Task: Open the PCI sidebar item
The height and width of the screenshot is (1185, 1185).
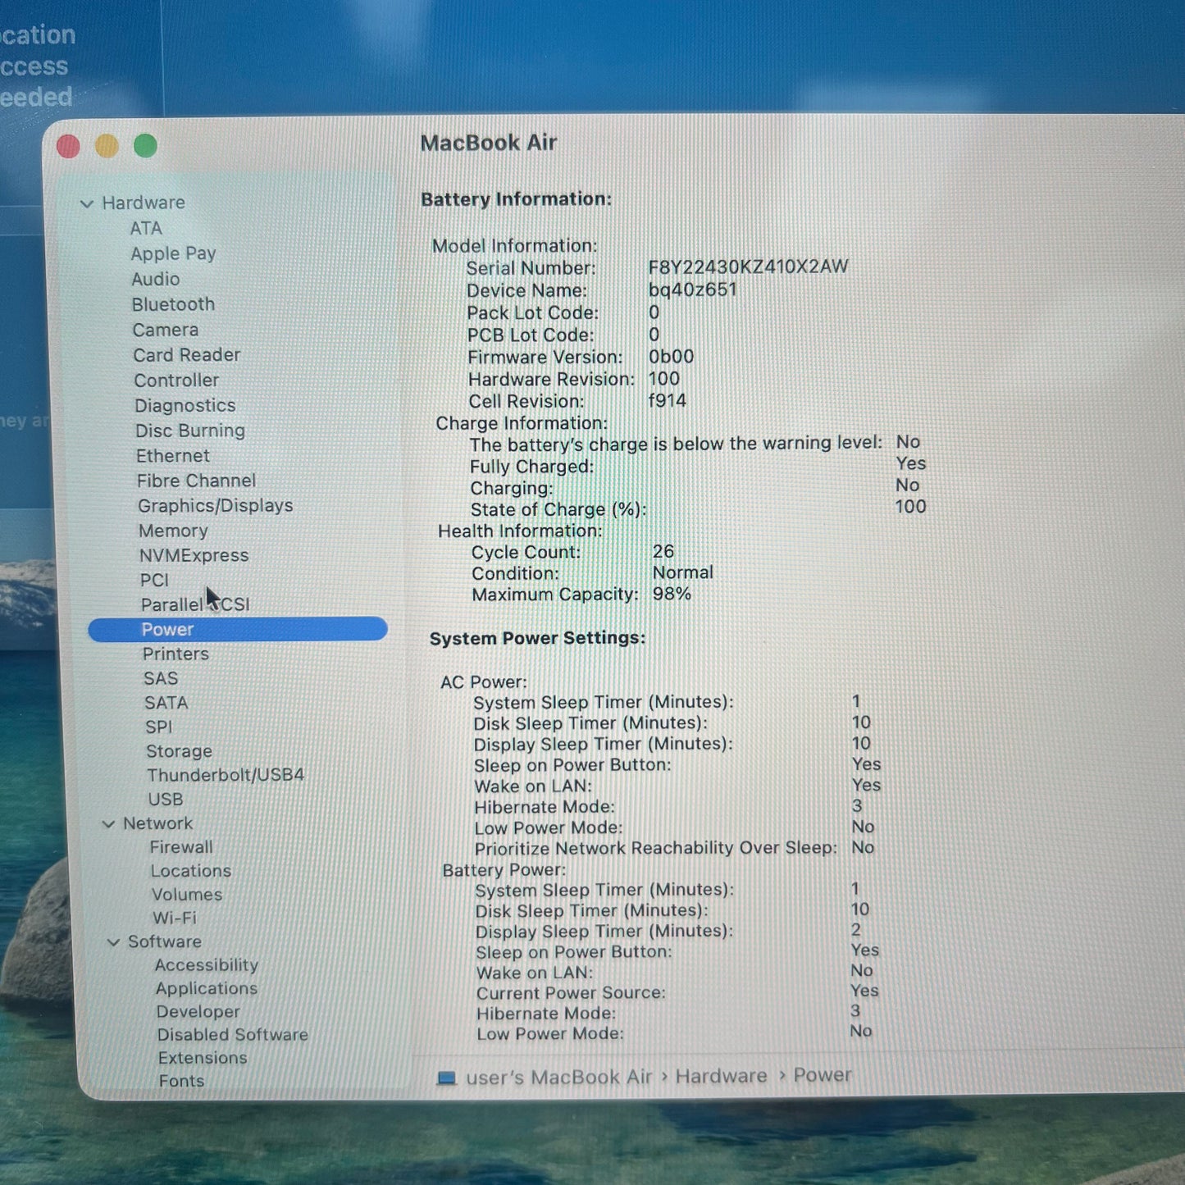Action: [x=154, y=580]
